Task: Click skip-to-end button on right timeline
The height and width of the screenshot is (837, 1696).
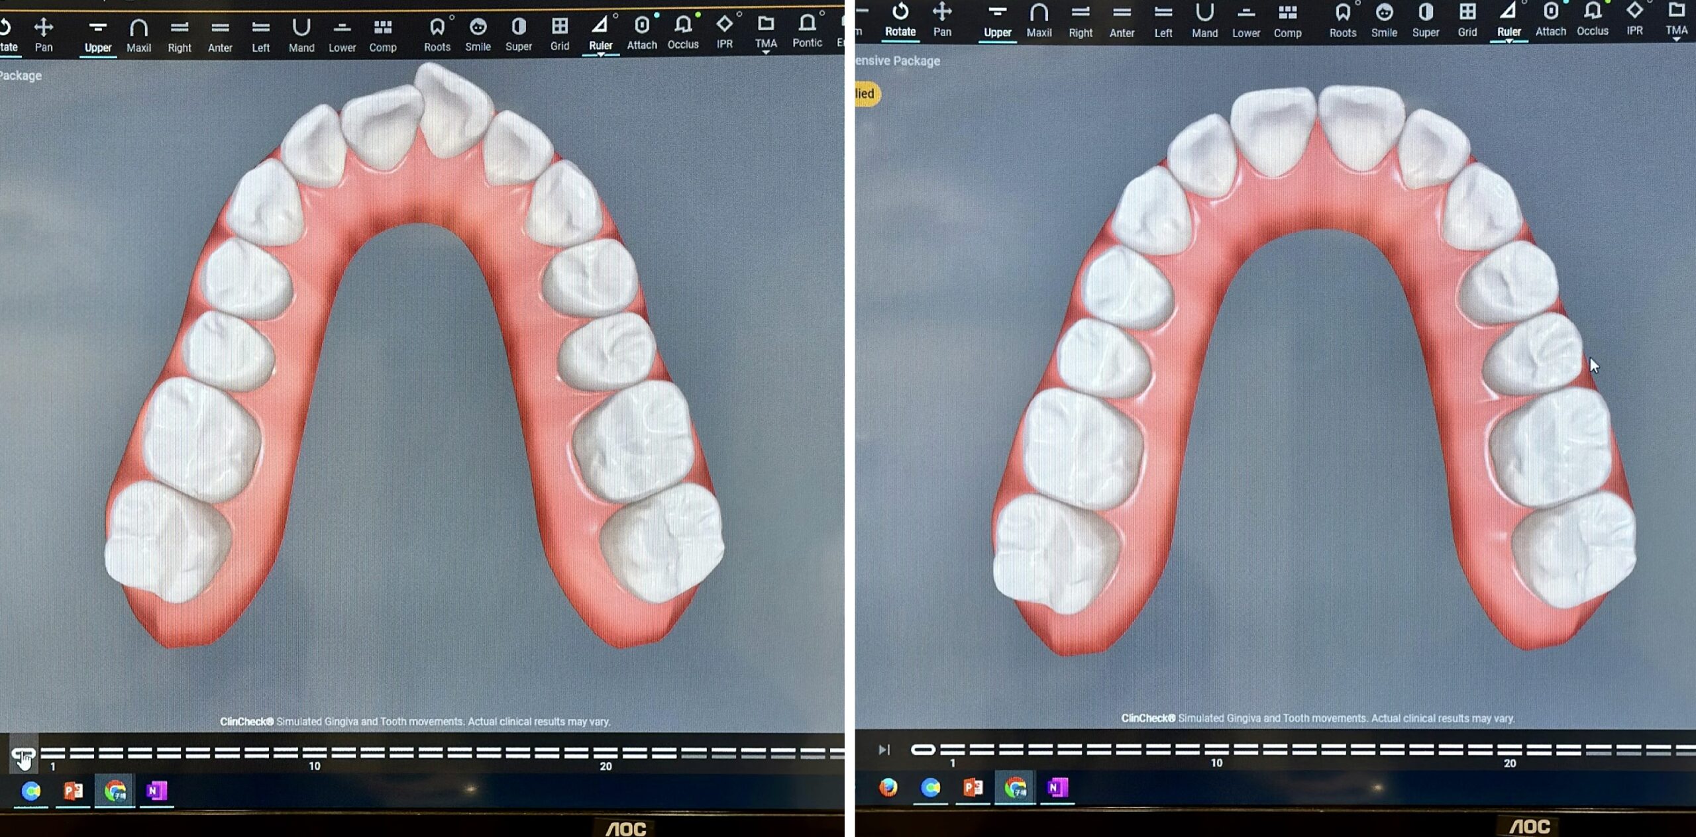Action: [884, 750]
